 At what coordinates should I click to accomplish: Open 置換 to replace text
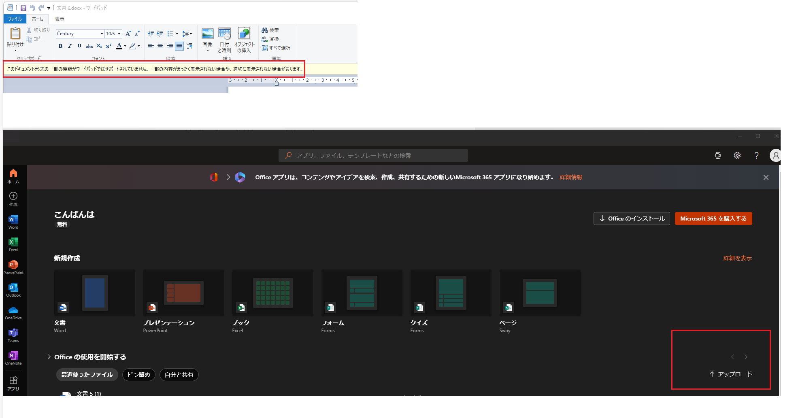click(270, 39)
